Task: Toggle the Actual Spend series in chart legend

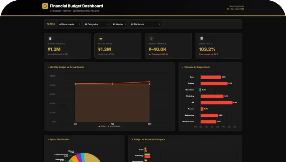Action: pos(114,126)
